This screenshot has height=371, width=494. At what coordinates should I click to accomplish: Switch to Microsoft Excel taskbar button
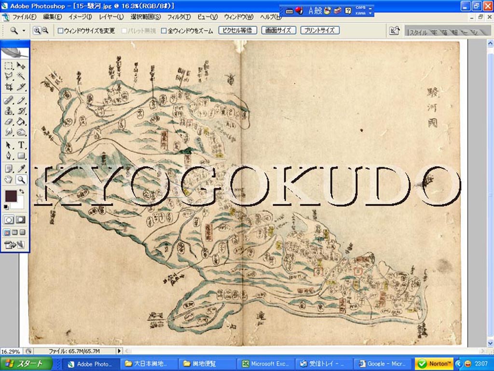click(265, 364)
